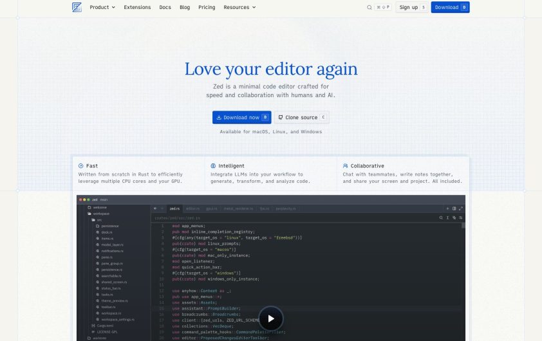Open items.rs in the project tree
The height and width of the screenshot is (341, 542).
(x=104, y=239)
